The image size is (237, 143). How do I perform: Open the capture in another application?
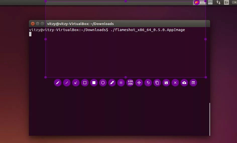[193, 83]
